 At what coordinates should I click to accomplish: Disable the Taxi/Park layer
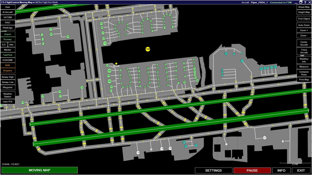[x=8, y=55]
